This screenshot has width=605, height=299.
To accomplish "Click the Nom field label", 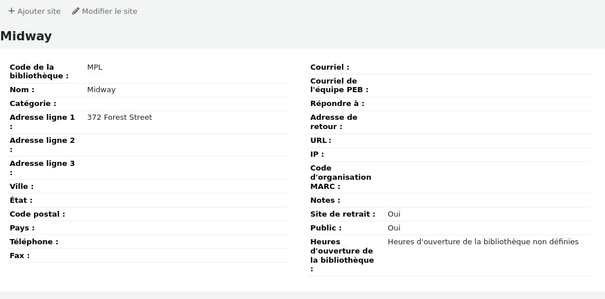I will 22,90.
